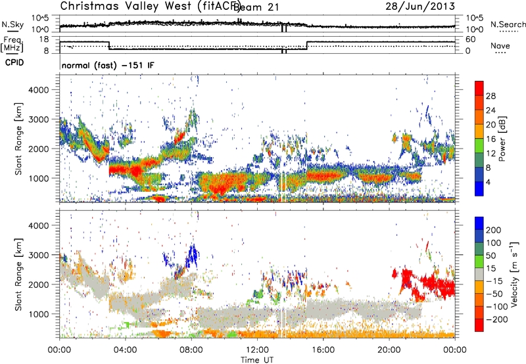
Task: Click the 10^5 tick beside the N.Search label
Action: [x=475, y=18]
